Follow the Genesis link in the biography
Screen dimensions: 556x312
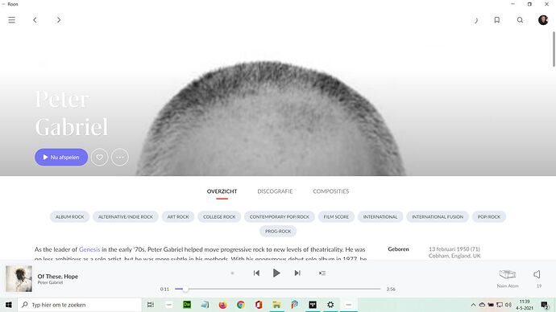coord(89,249)
